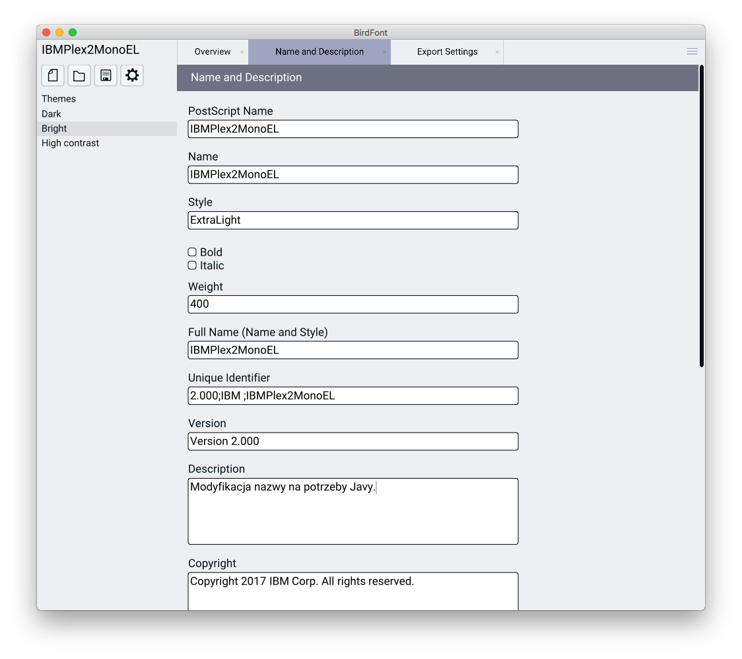Viewport: 742px width, 659px height.
Task: Click the New font file icon
Action: [53, 76]
